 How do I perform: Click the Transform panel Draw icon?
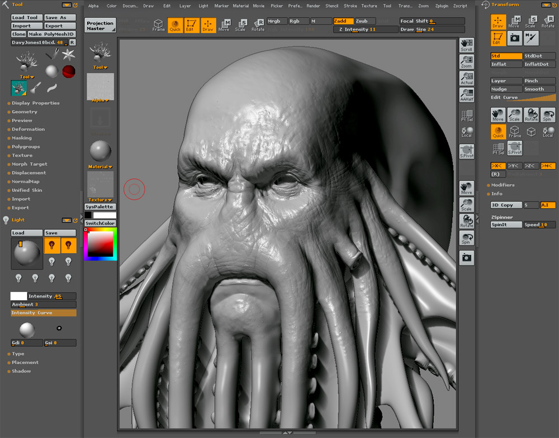498,22
